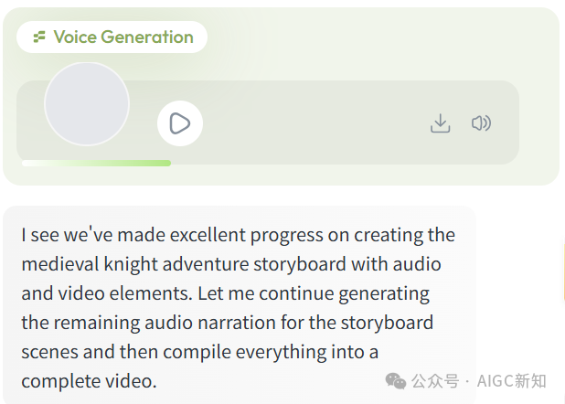Click the yellow sliver at right edge

click(563, 271)
